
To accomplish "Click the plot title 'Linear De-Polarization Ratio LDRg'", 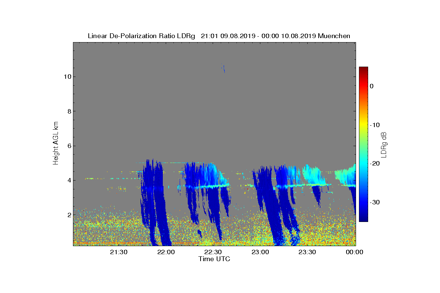I will click(142, 36).
